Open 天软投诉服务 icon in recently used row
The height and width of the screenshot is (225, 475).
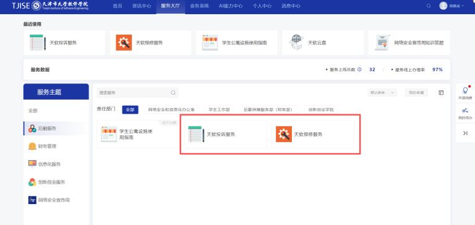(x=38, y=43)
